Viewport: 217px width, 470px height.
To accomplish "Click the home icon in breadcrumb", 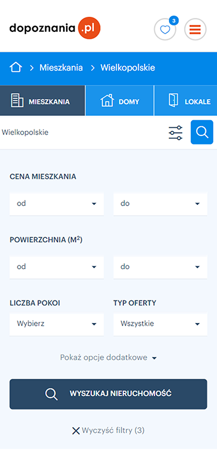I will tap(16, 68).
